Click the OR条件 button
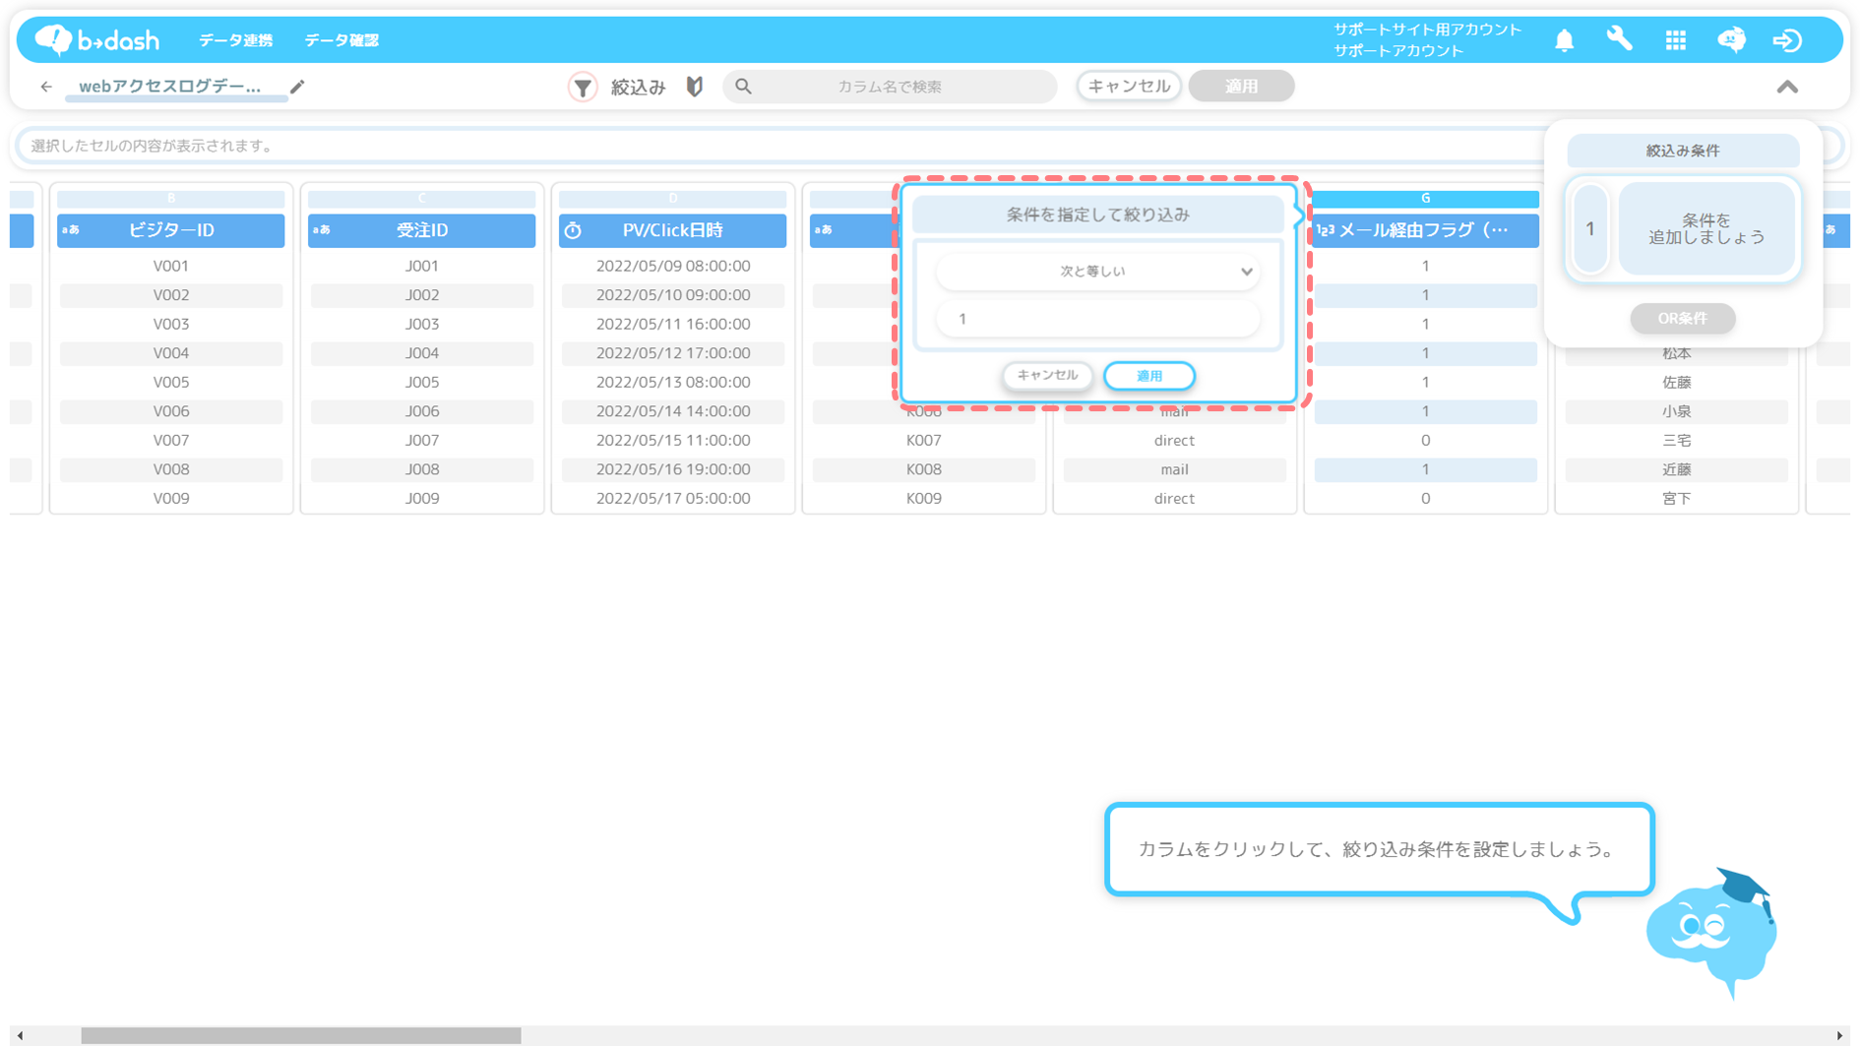The height and width of the screenshot is (1046, 1860). pos(1682,318)
